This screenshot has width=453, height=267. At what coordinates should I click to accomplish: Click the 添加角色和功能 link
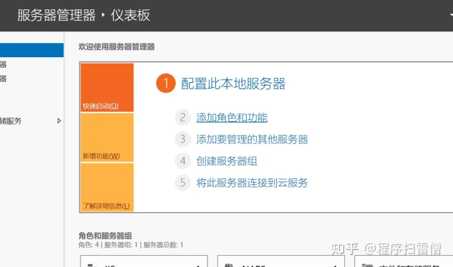[x=232, y=117]
